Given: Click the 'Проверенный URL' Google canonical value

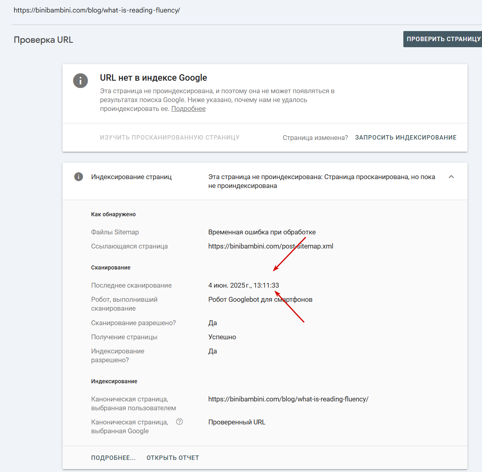Looking at the screenshot, I should click(x=237, y=422).
